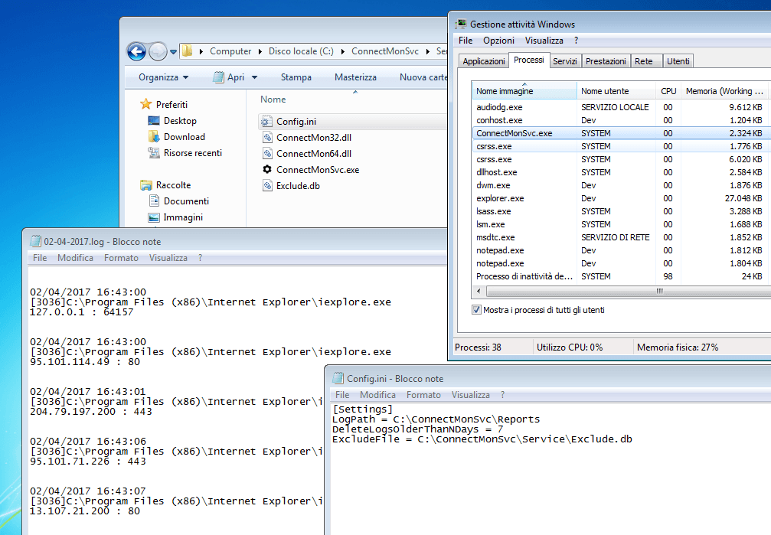Open the Organizza dropdown menu
Screen dimensions: 771x535
tap(163, 77)
